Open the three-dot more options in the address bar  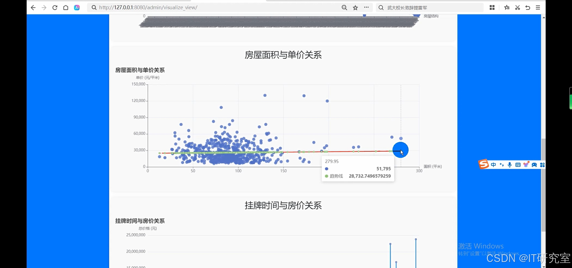pos(366,7)
